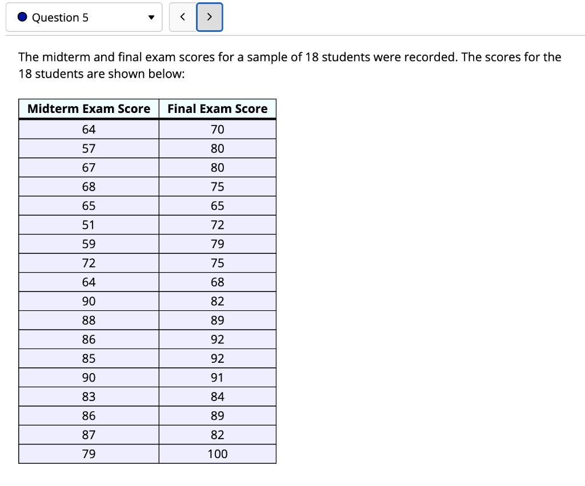Click the midterm score 90 cell
Screen dimensions: 585x486
pos(89,301)
